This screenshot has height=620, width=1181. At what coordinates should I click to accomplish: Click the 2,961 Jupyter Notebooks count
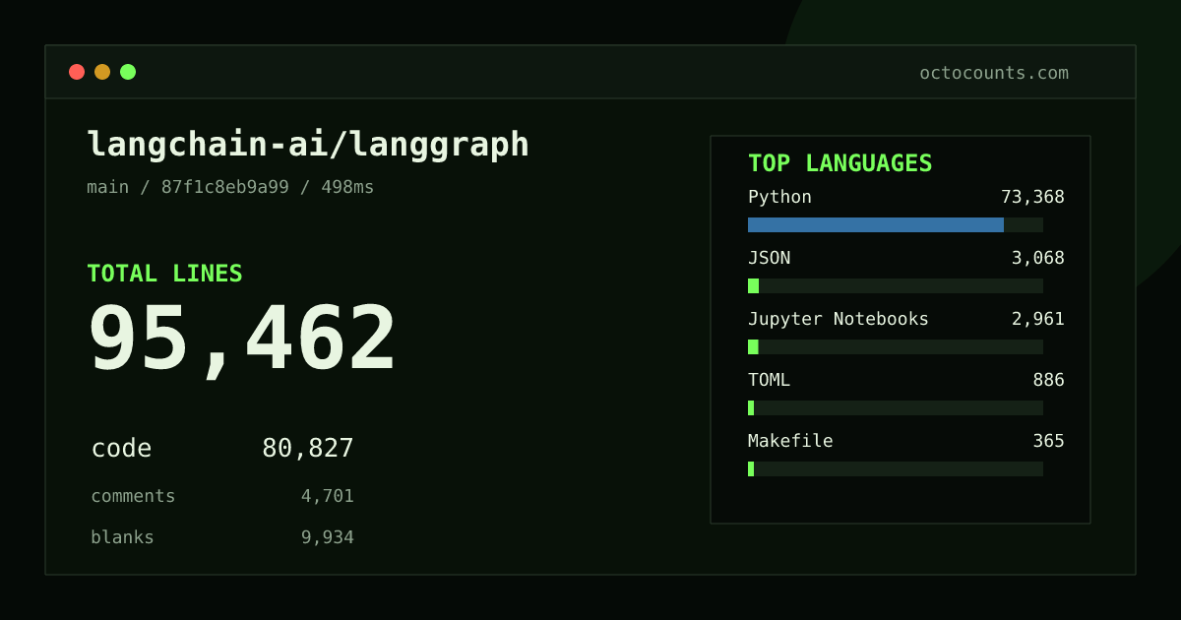click(x=1038, y=319)
